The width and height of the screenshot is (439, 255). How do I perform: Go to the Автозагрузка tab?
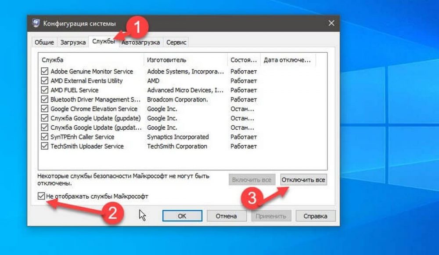coord(141,42)
